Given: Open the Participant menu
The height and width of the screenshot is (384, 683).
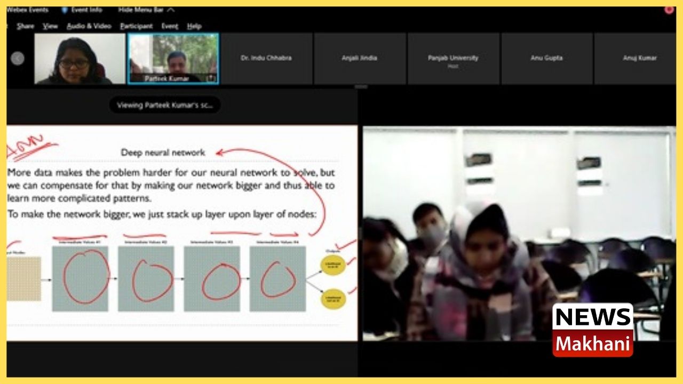Looking at the screenshot, I should [x=136, y=26].
